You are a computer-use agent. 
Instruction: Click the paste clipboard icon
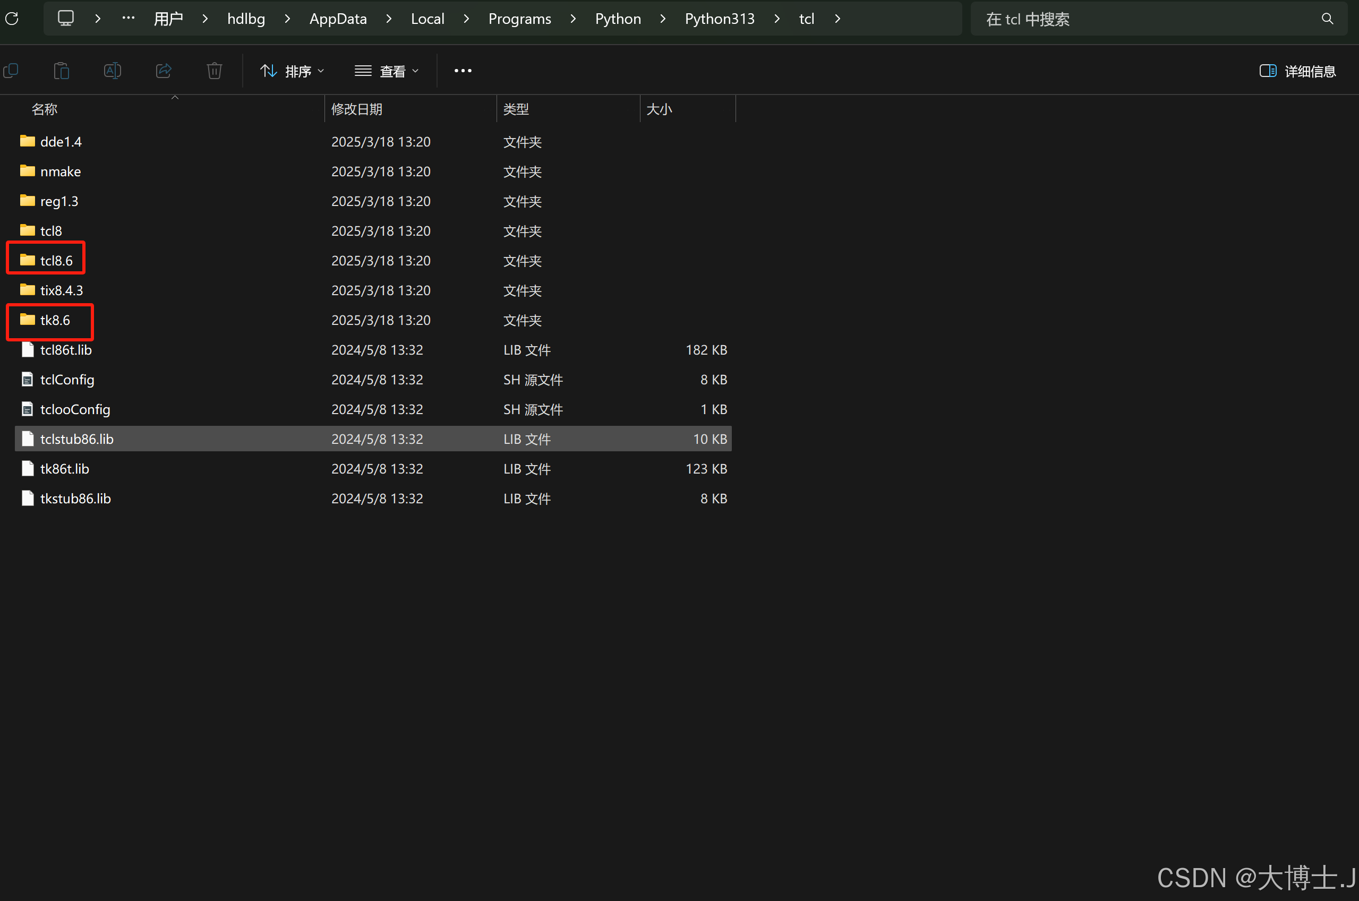click(62, 71)
